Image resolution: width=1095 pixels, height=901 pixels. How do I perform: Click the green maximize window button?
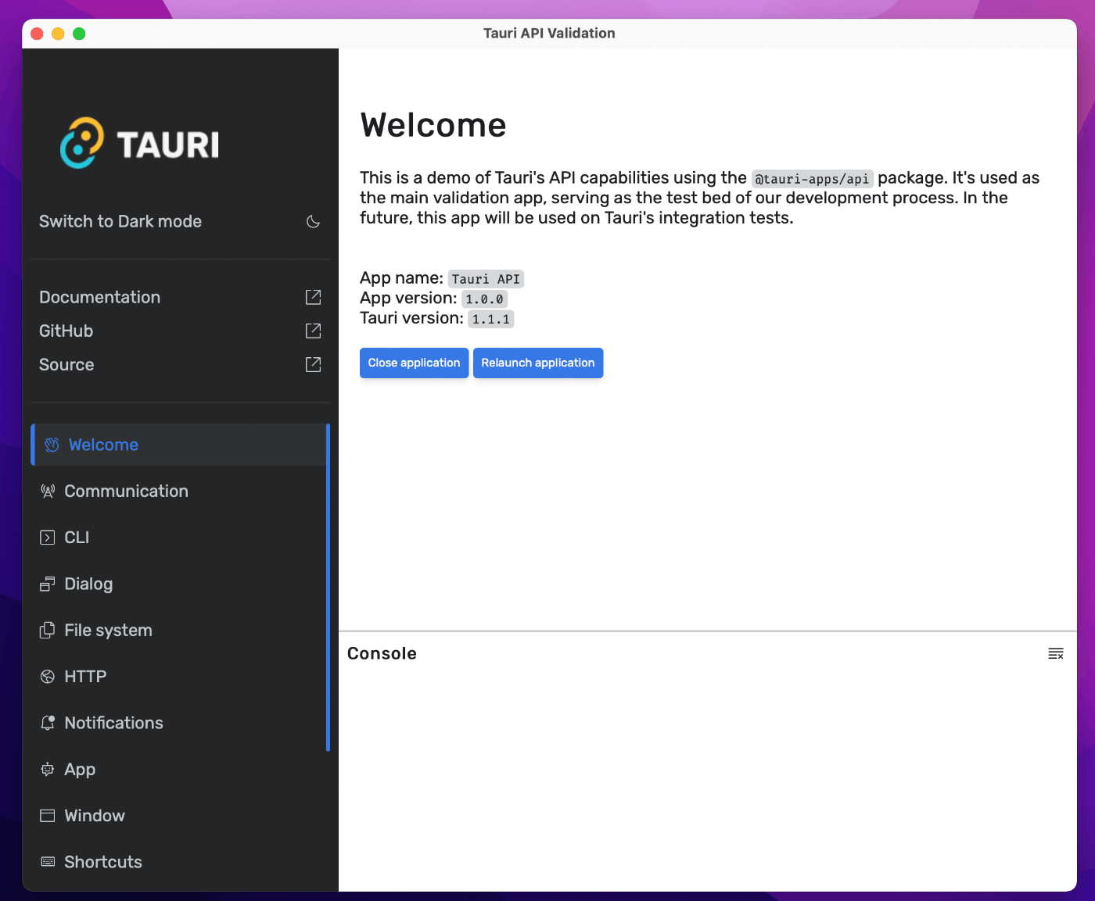point(79,34)
